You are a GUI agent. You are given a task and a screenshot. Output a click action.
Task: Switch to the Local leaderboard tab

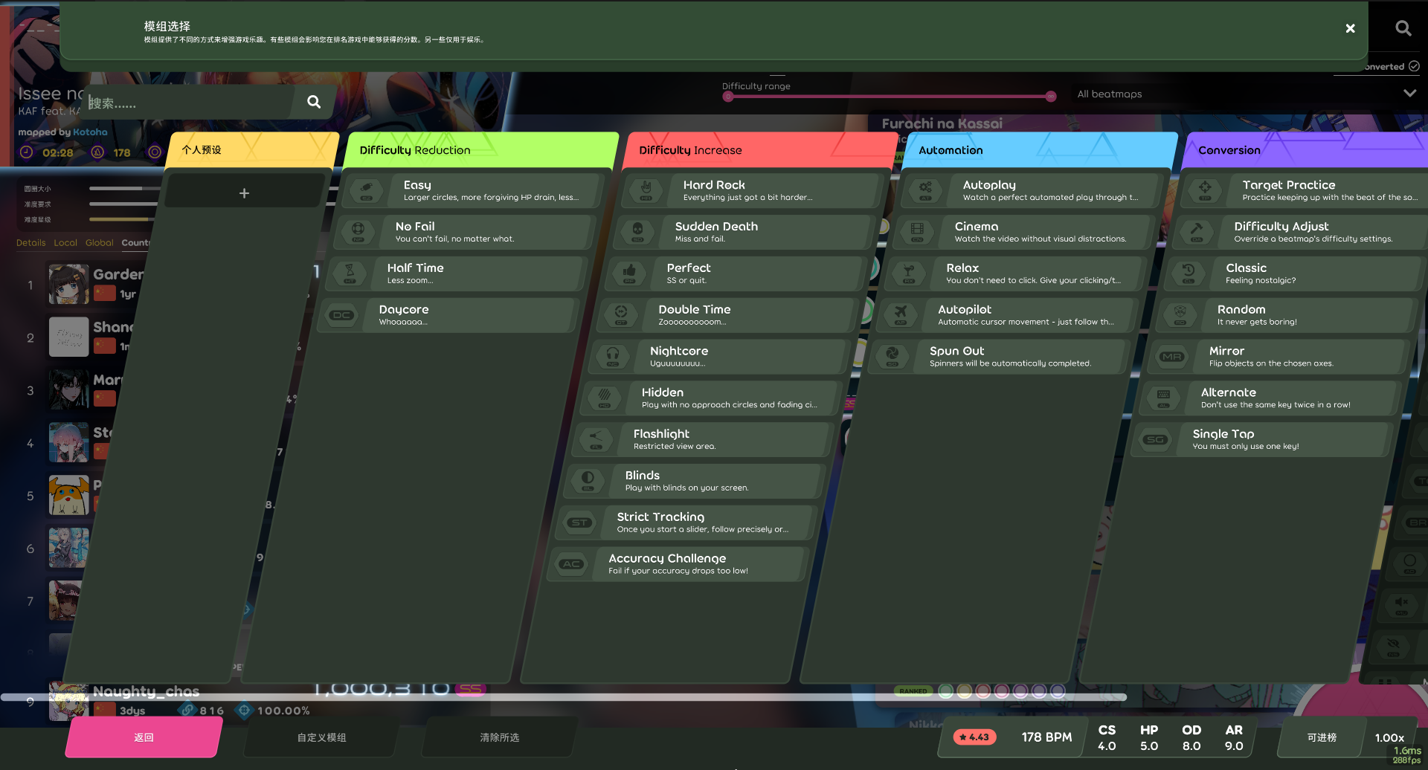pyautogui.click(x=65, y=243)
